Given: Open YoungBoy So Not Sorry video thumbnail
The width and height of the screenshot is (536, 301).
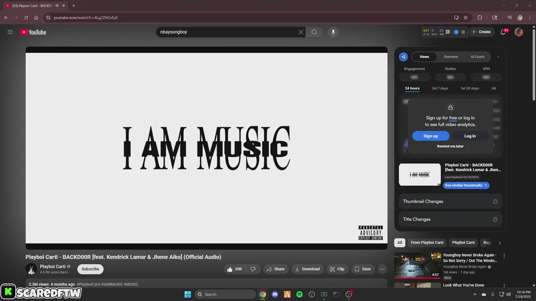Looking at the screenshot, I should tap(417, 265).
